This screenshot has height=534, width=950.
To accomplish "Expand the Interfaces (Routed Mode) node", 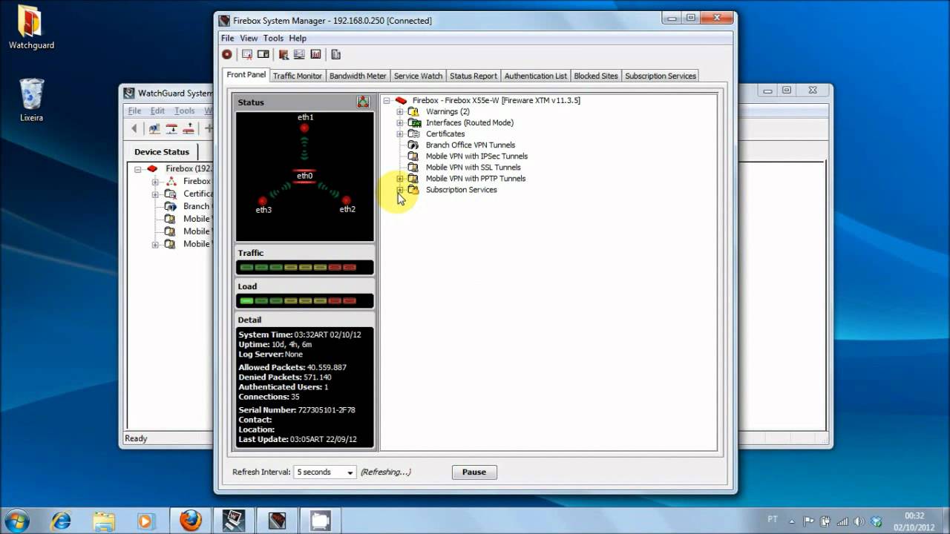I will click(399, 122).
